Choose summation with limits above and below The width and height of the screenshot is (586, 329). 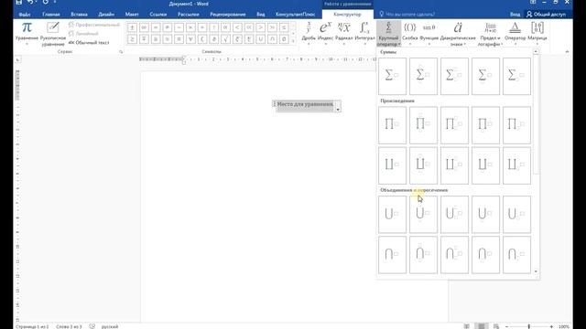pyautogui.click(x=423, y=76)
